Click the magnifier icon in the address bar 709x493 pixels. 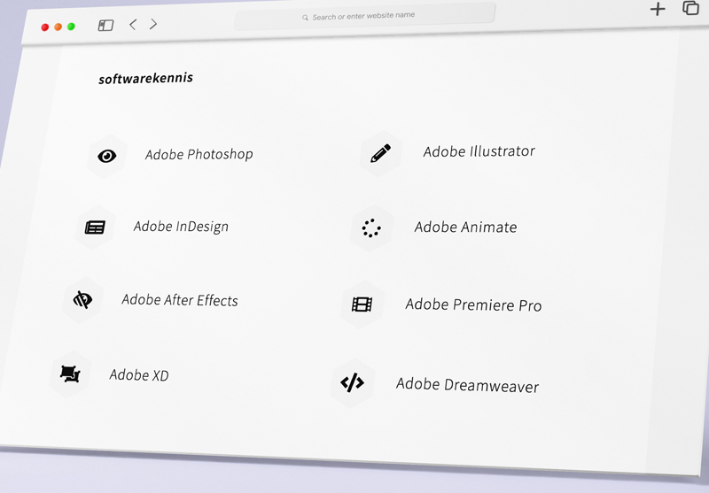coord(305,18)
